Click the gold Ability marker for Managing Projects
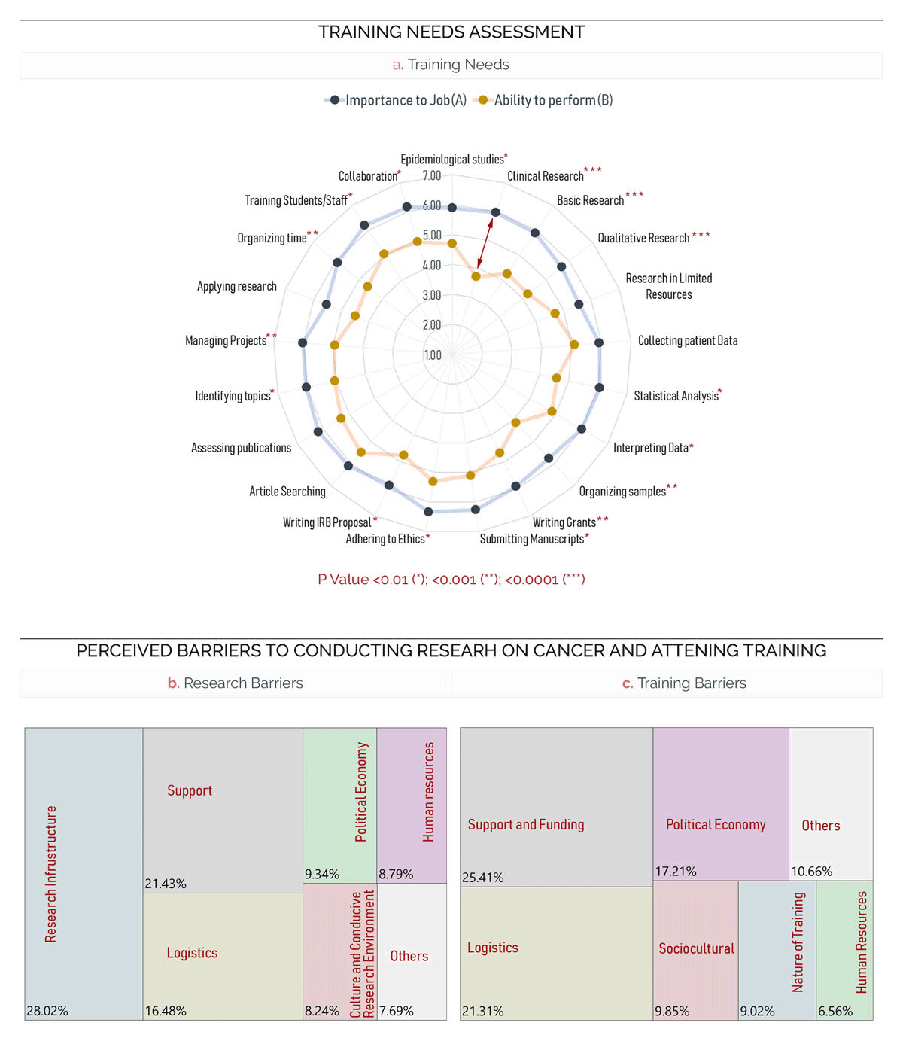 tap(335, 345)
